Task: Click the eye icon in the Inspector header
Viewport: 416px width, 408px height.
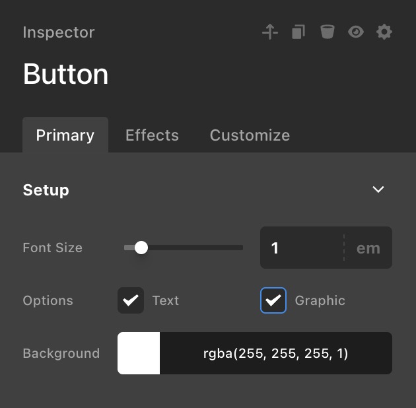Action: (x=356, y=32)
